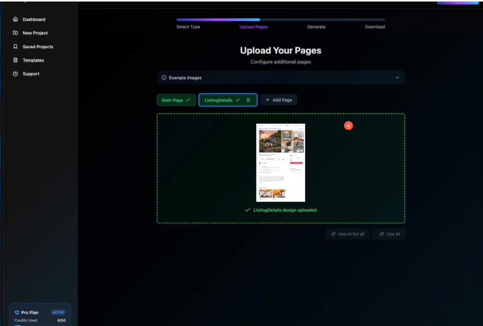The width and height of the screenshot is (483, 326).
Task: Open the Example Images dropdown chevron
Action: click(398, 77)
